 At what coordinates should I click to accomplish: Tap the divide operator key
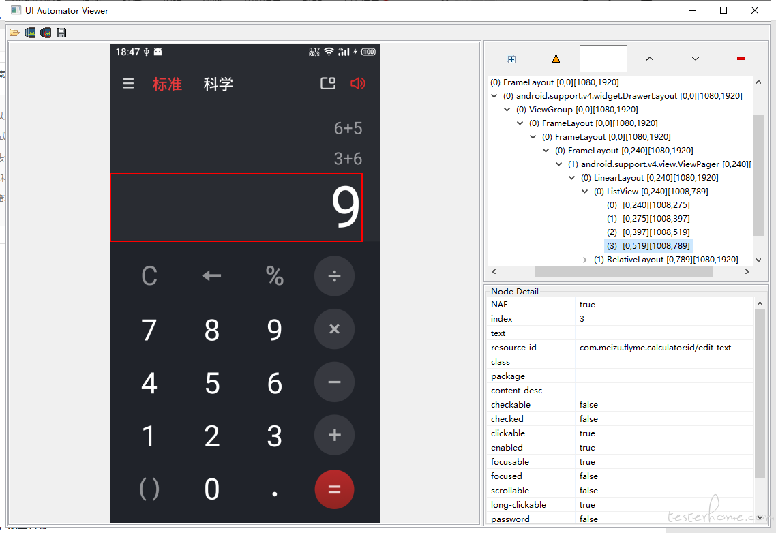click(x=335, y=276)
